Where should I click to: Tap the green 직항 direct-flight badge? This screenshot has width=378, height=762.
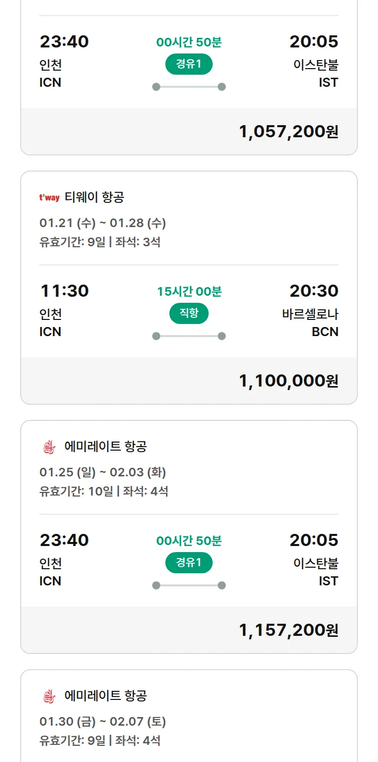pos(189,313)
